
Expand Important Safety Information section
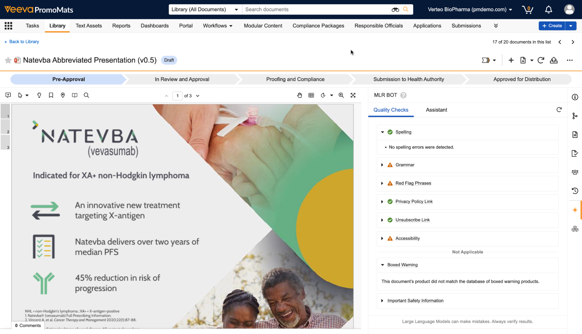pos(382,301)
